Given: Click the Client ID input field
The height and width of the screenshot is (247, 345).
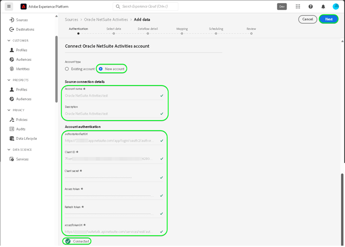Looking at the screenshot, I should (x=114, y=159).
